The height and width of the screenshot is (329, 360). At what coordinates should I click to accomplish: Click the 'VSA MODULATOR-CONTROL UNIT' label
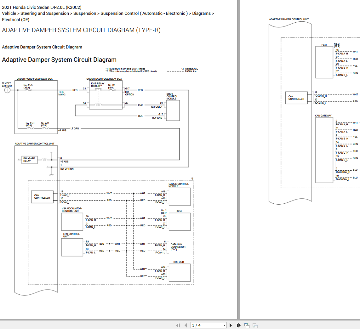pyautogui.click(x=72, y=210)
